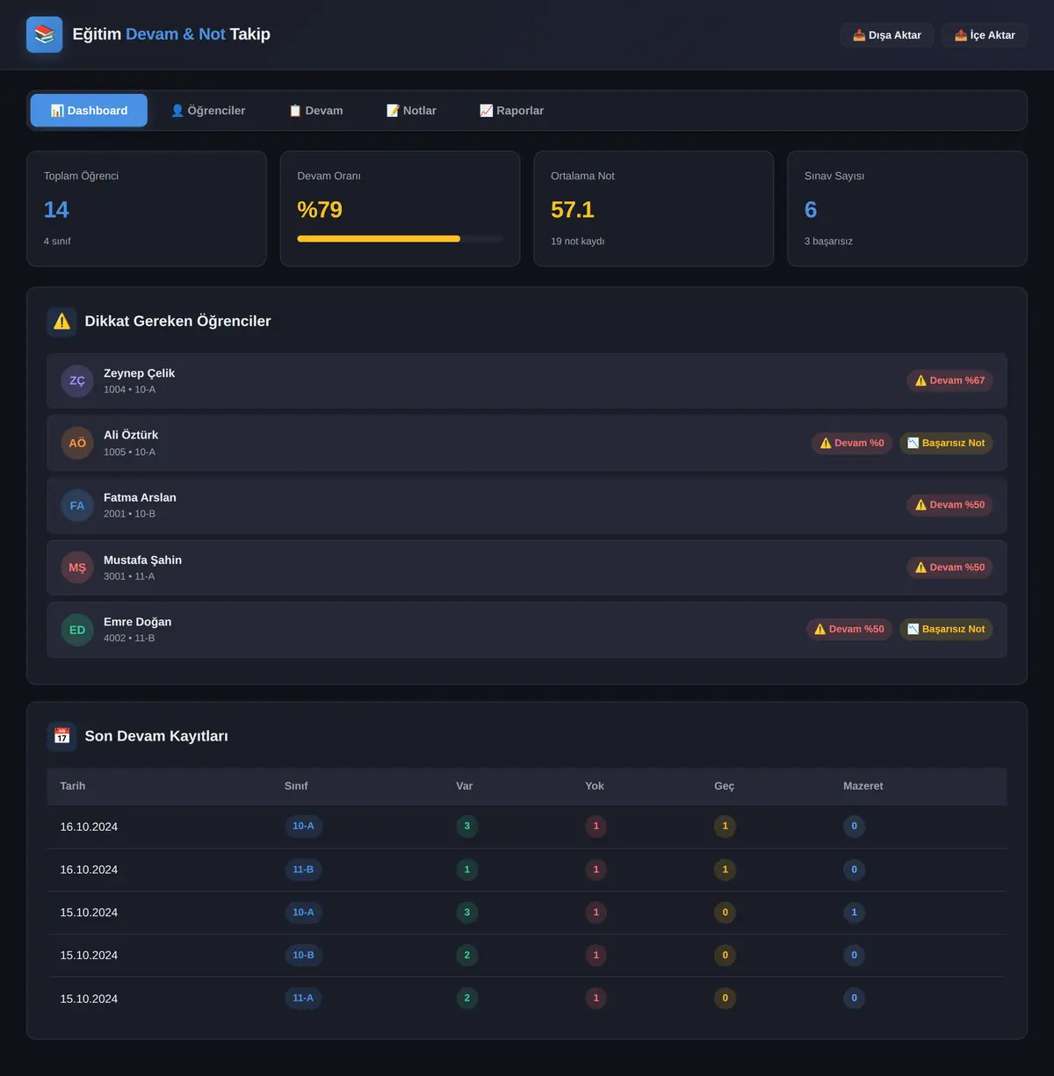
Task: Click the Dışa Aktar export button
Action: point(887,35)
